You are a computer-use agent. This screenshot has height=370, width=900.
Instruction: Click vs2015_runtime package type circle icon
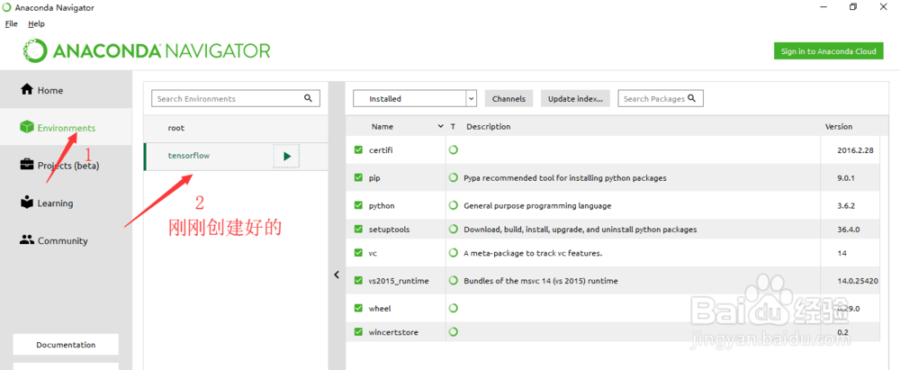(454, 281)
